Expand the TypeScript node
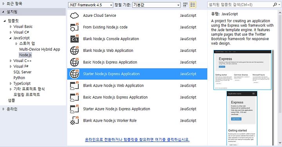 tap(11, 83)
